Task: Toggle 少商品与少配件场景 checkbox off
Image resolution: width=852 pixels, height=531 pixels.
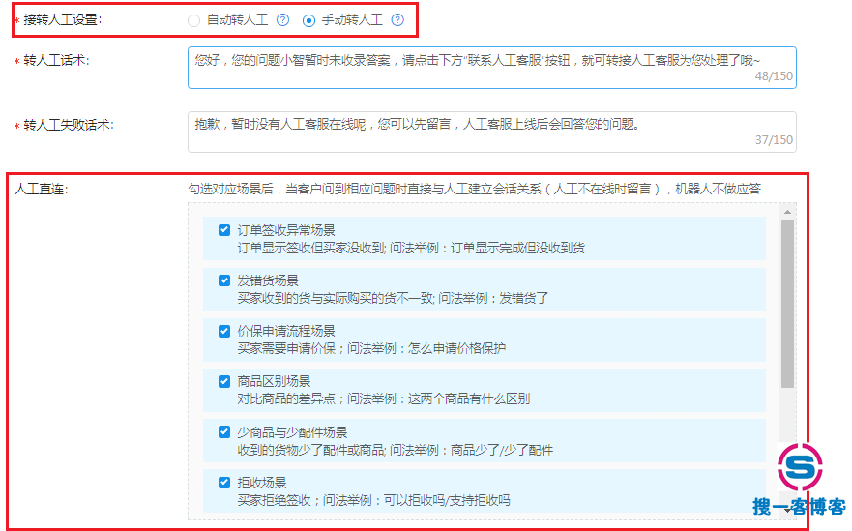Action: pyautogui.click(x=224, y=431)
